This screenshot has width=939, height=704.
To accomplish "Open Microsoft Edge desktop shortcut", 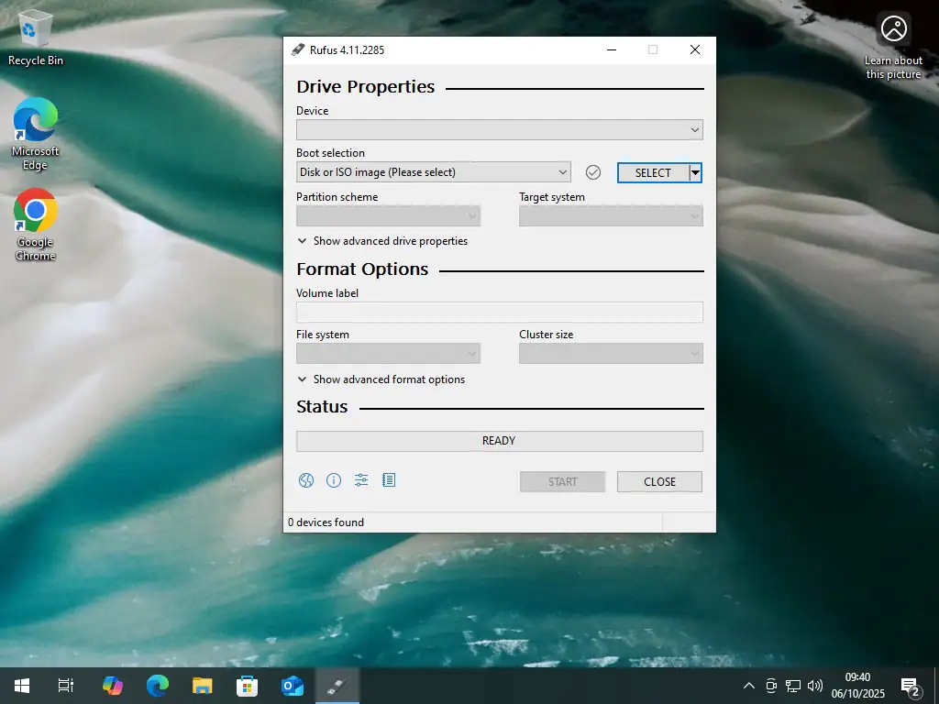I will coord(35,134).
